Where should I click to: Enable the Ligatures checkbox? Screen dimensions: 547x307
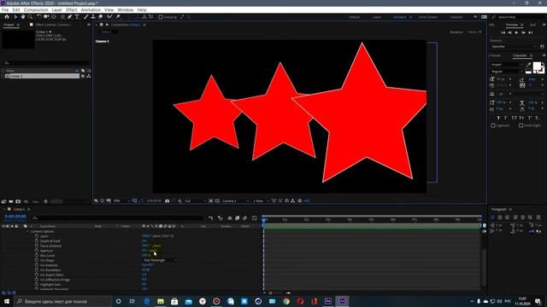pyautogui.click(x=493, y=125)
